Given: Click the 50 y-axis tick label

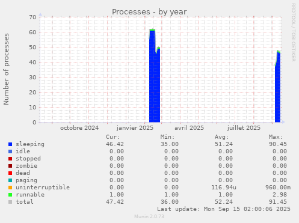Looking at the screenshot, I should pyautogui.click(x=32, y=47).
